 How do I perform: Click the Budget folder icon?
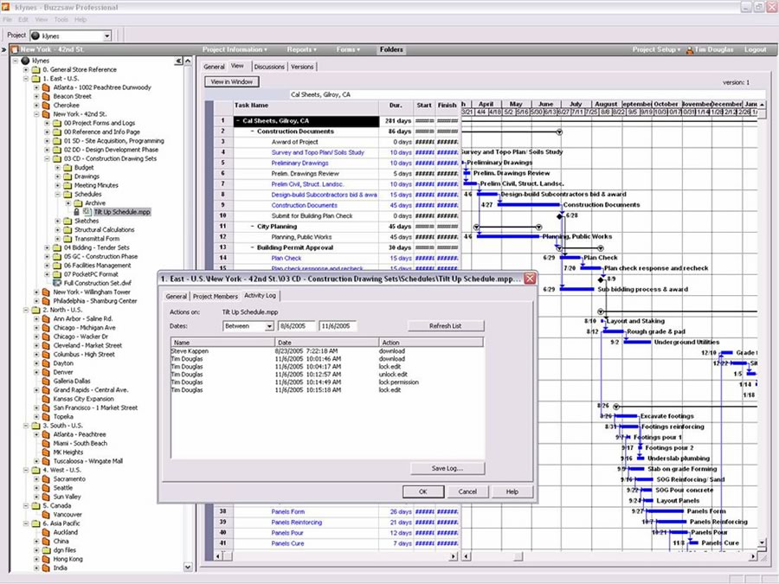pyautogui.click(x=68, y=168)
